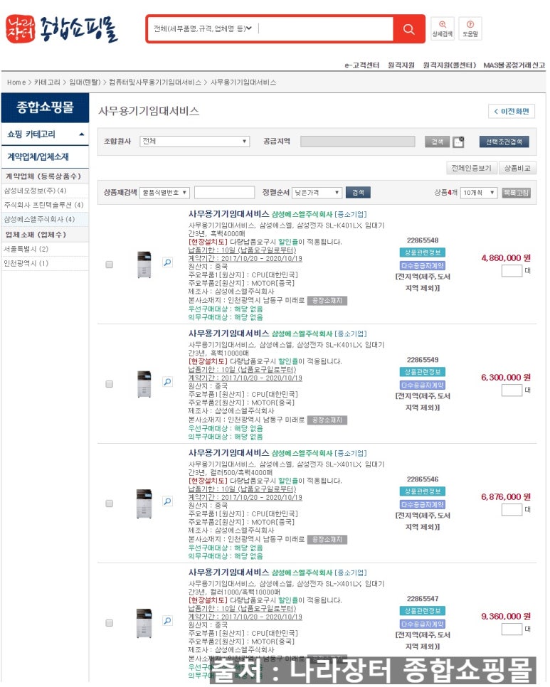The height and width of the screenshot is (687, 550).
Task: Open e-고객센터 menu item
Action: click(361, 65)
